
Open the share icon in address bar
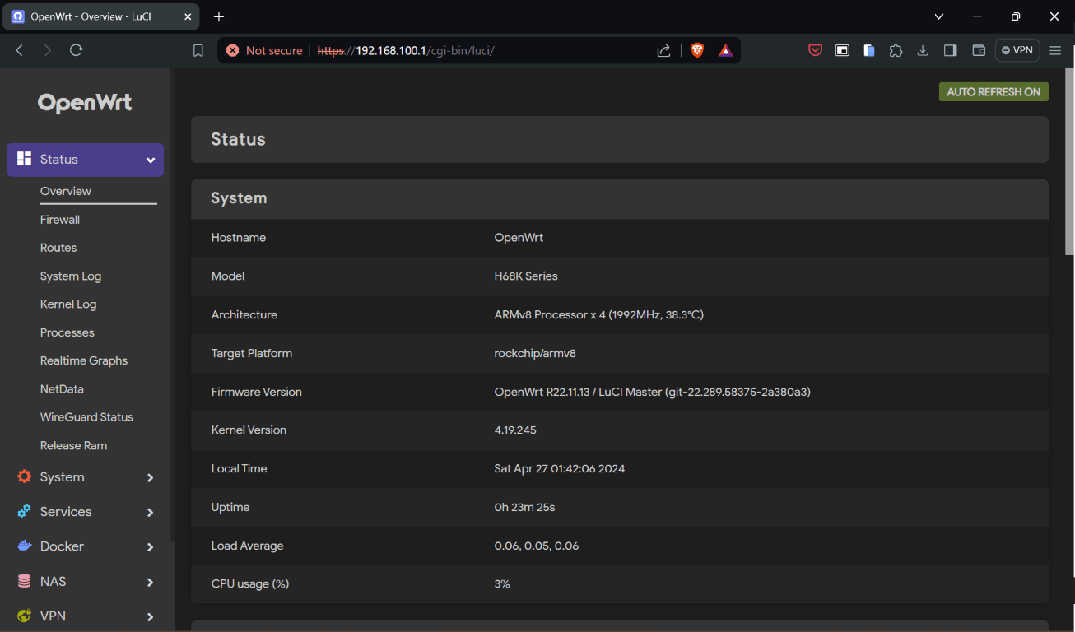[663, 50]
